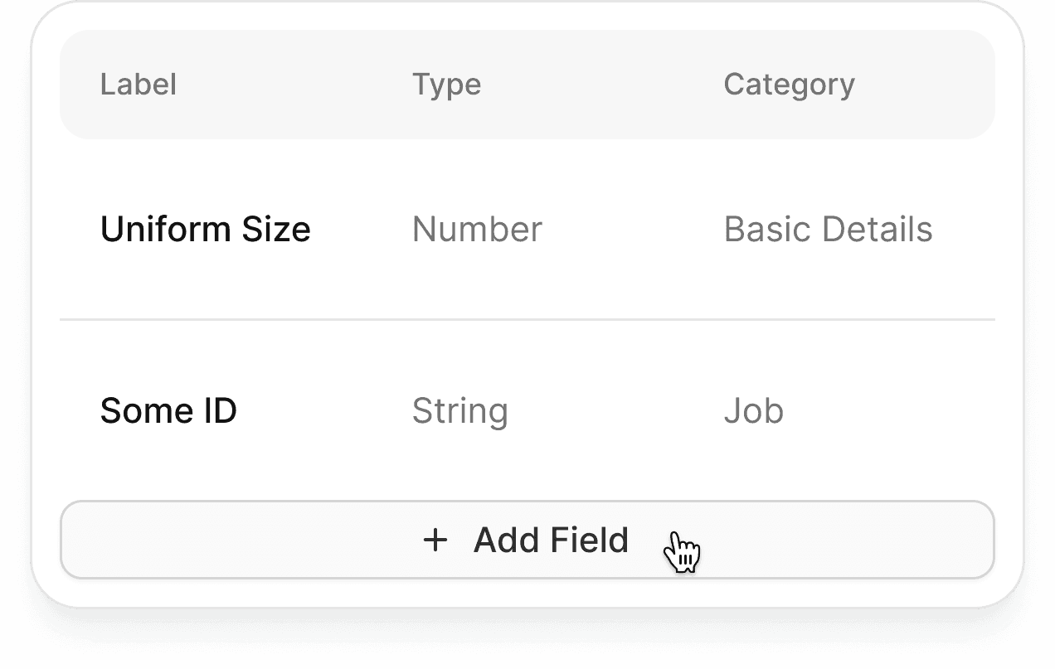Select the Some ID field label

click(x=168, y=411)
